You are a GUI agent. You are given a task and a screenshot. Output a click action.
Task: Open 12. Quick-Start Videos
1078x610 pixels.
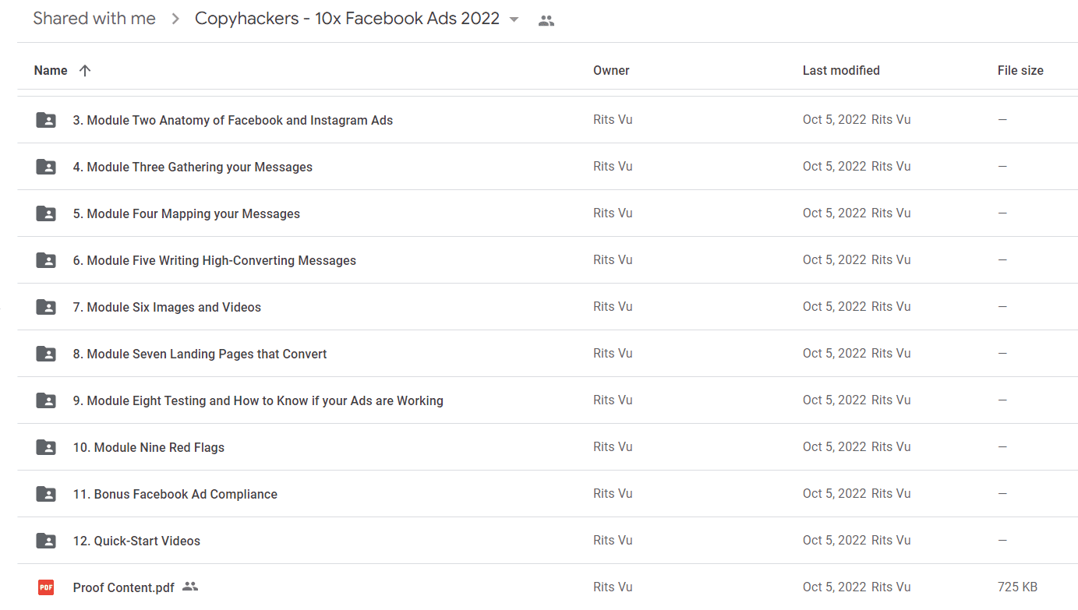click(136, 541)
